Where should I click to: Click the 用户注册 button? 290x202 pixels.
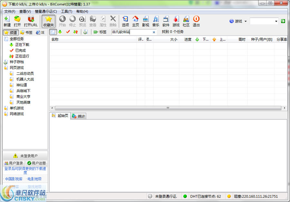point(36,163)
